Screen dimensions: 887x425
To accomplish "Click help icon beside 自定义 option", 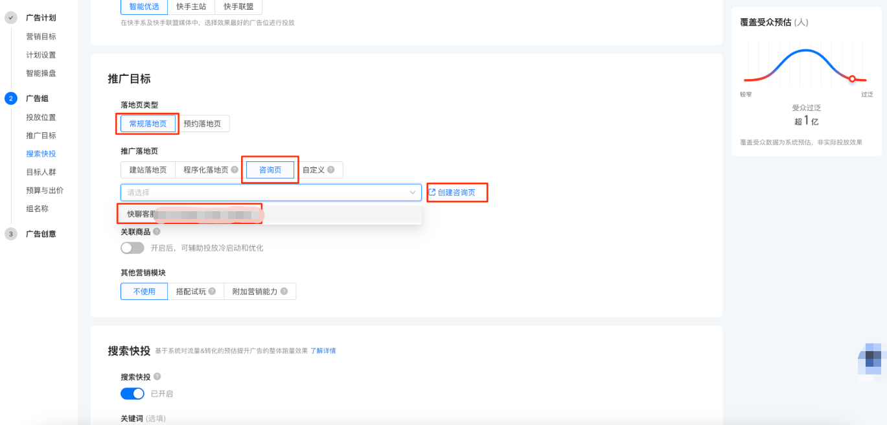I will (331, 170).
